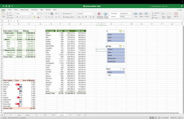This screenshot has width=184, height=119.
Task: Open Sort & Filter
Action: (163, 15)
